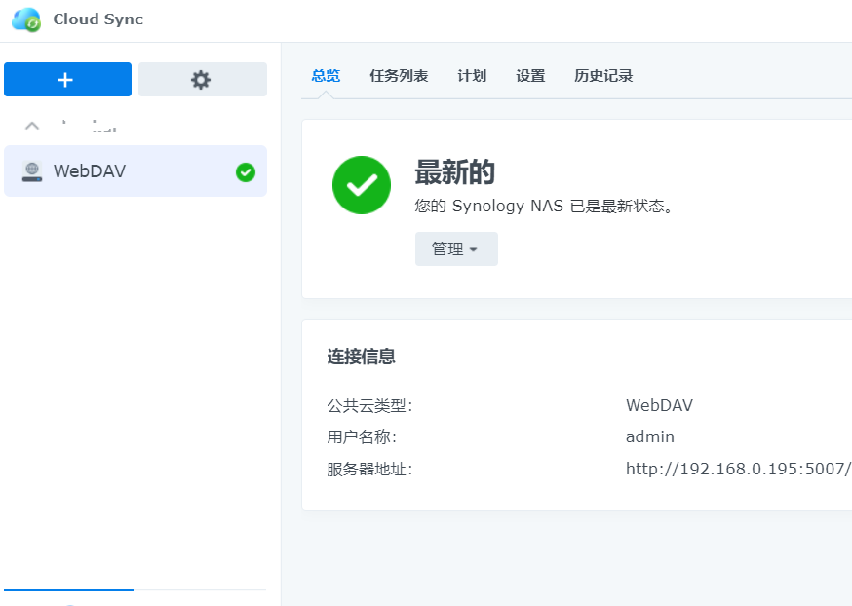Click the admin username value
852x606 pixels.
tap(650, 437)
